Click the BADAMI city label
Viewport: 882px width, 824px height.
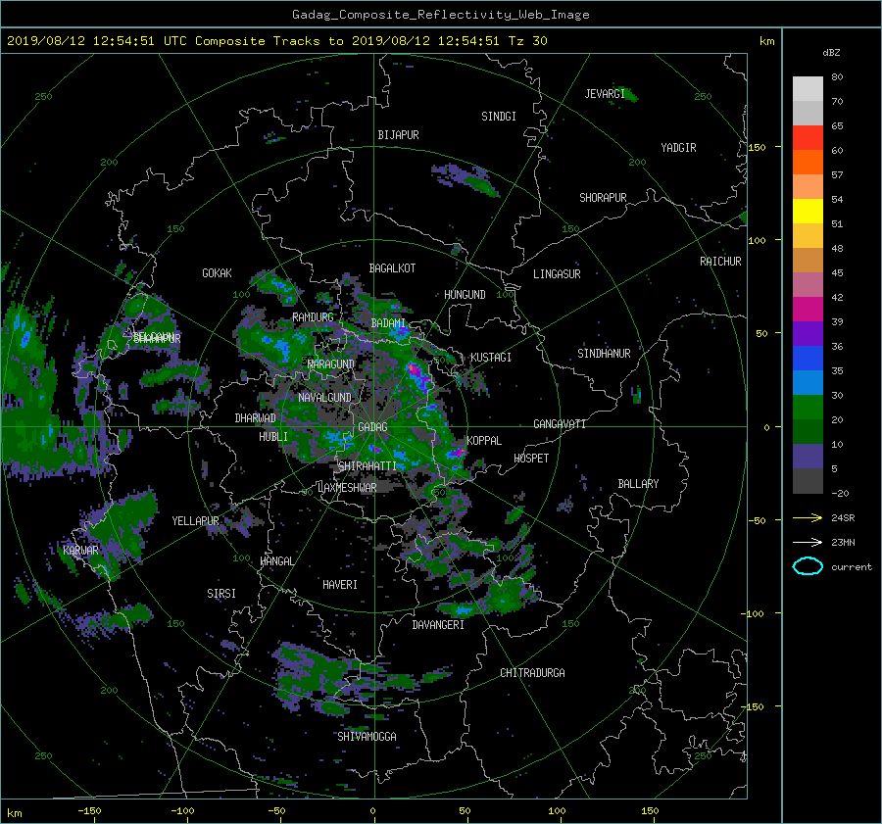point(388,323)
